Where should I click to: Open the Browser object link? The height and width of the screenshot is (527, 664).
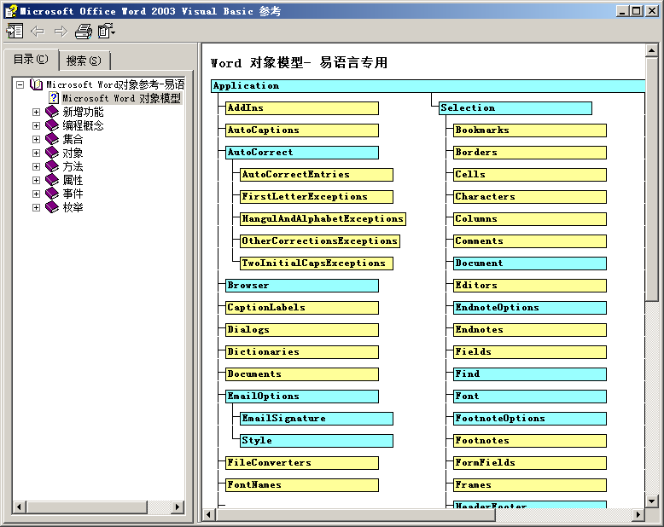[x=302, y=286]
